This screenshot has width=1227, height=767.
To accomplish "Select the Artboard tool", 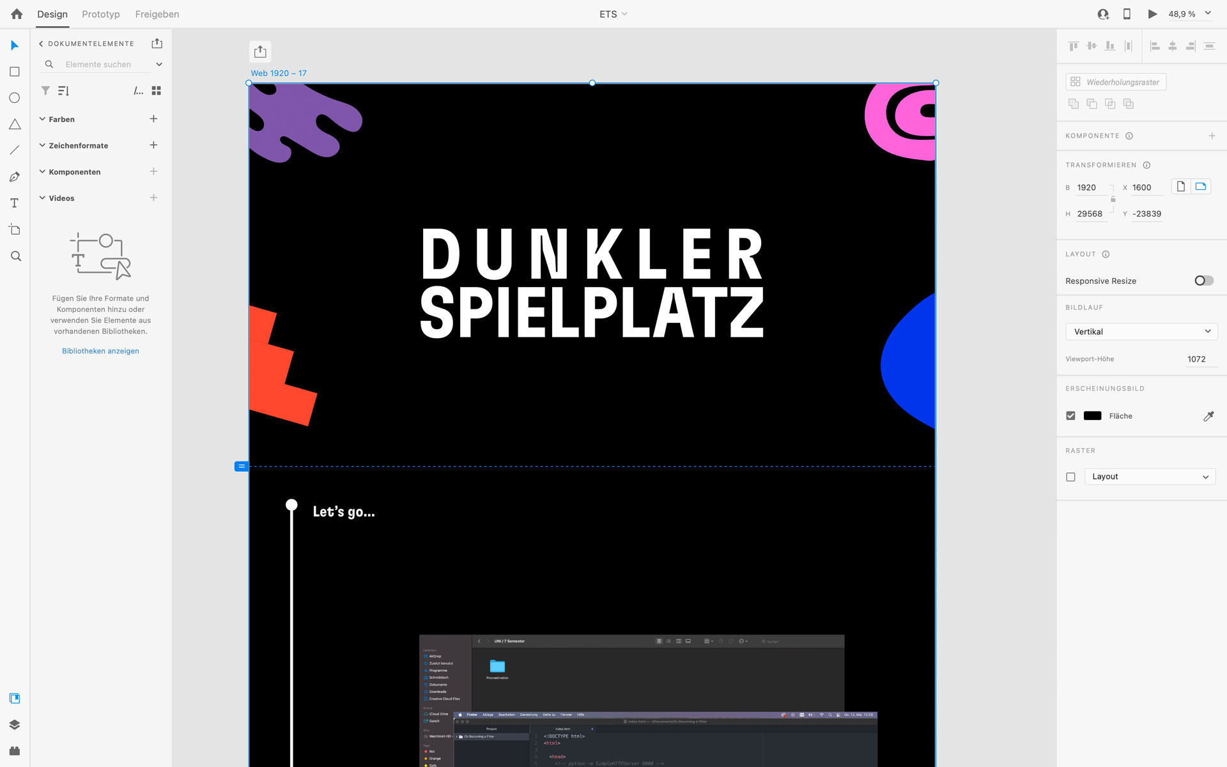I will 15,229.
